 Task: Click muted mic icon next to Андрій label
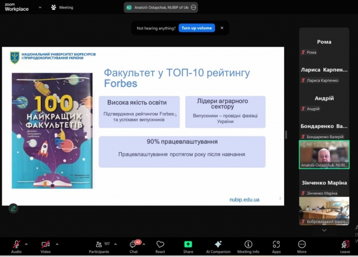click(x=303, y=109)
